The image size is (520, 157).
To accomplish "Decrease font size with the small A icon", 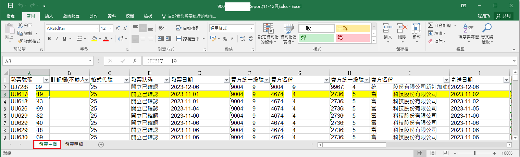I will click(x=125, y=28).
